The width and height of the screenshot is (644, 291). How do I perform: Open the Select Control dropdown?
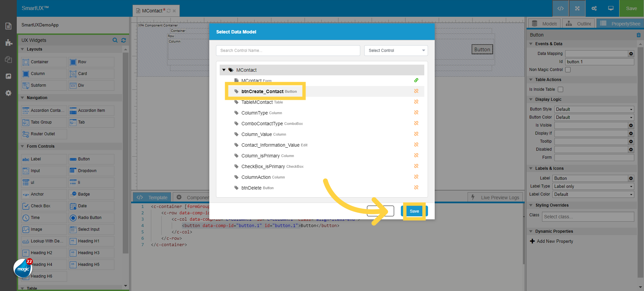click(x=396, y=51)
